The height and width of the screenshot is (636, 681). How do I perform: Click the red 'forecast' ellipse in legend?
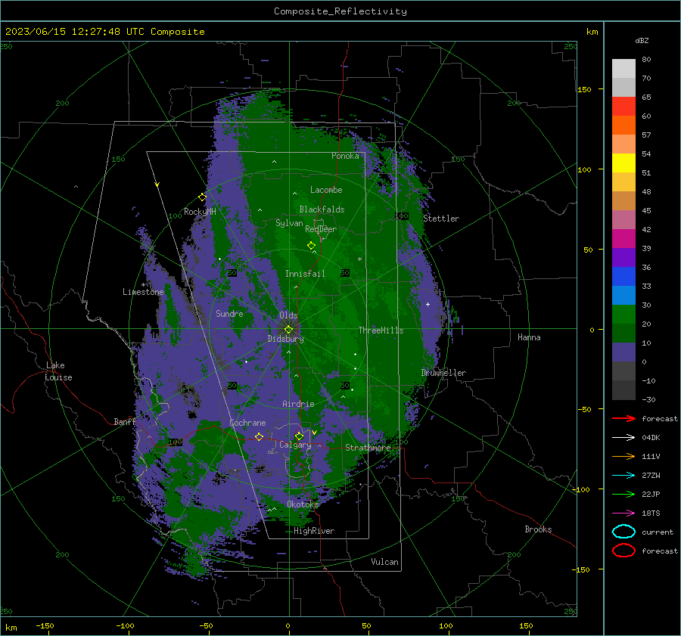click(623, 551)
